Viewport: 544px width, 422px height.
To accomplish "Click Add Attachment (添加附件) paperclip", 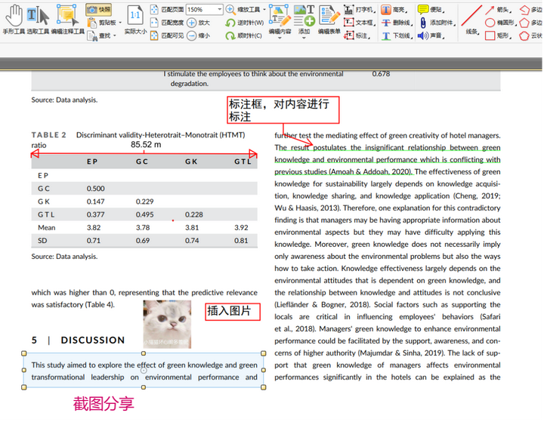I will [437, 23].
